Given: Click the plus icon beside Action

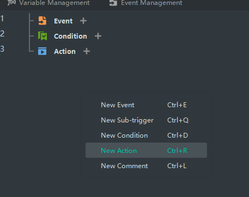Looking at the screenshot, I should click(x=87, y=51).
